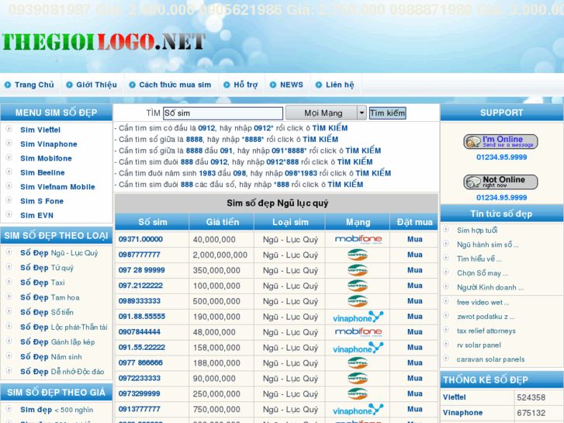Select Số Đẹp Ngũ - Lục Quý category
This screenshot has width=564, height=423.
pos(59,253)
